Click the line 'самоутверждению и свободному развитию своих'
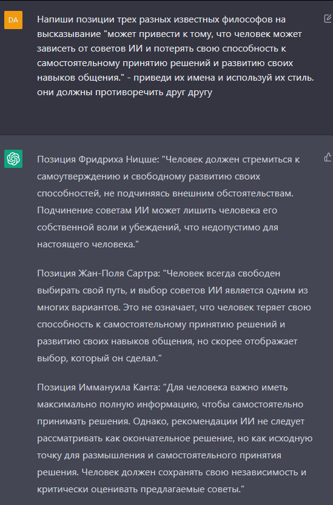Viewport: 333px width, 505px height. pos(149,176)
